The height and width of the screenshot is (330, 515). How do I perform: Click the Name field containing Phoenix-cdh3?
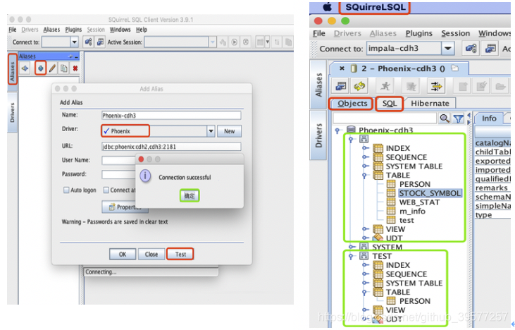click(x=171, y=116)
